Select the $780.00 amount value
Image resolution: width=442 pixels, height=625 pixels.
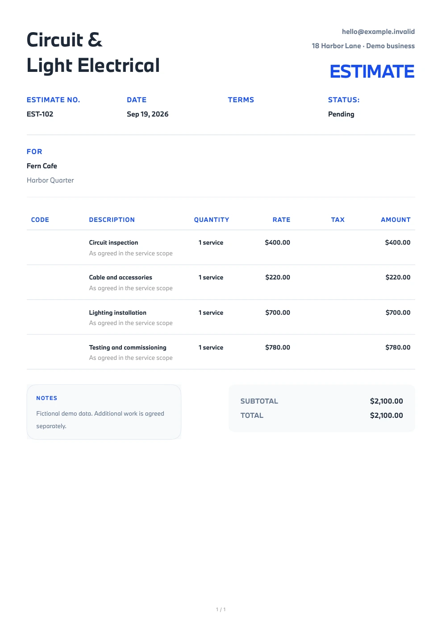pyautogui.click(x=398, y=347)
